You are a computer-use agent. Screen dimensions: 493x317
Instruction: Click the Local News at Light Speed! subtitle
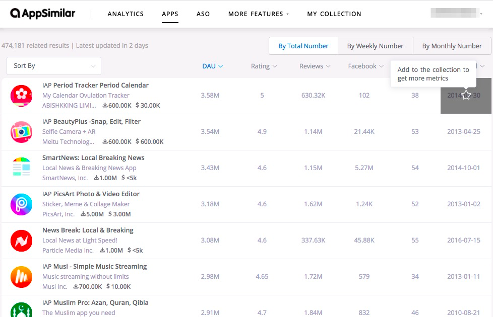(80, 241)
